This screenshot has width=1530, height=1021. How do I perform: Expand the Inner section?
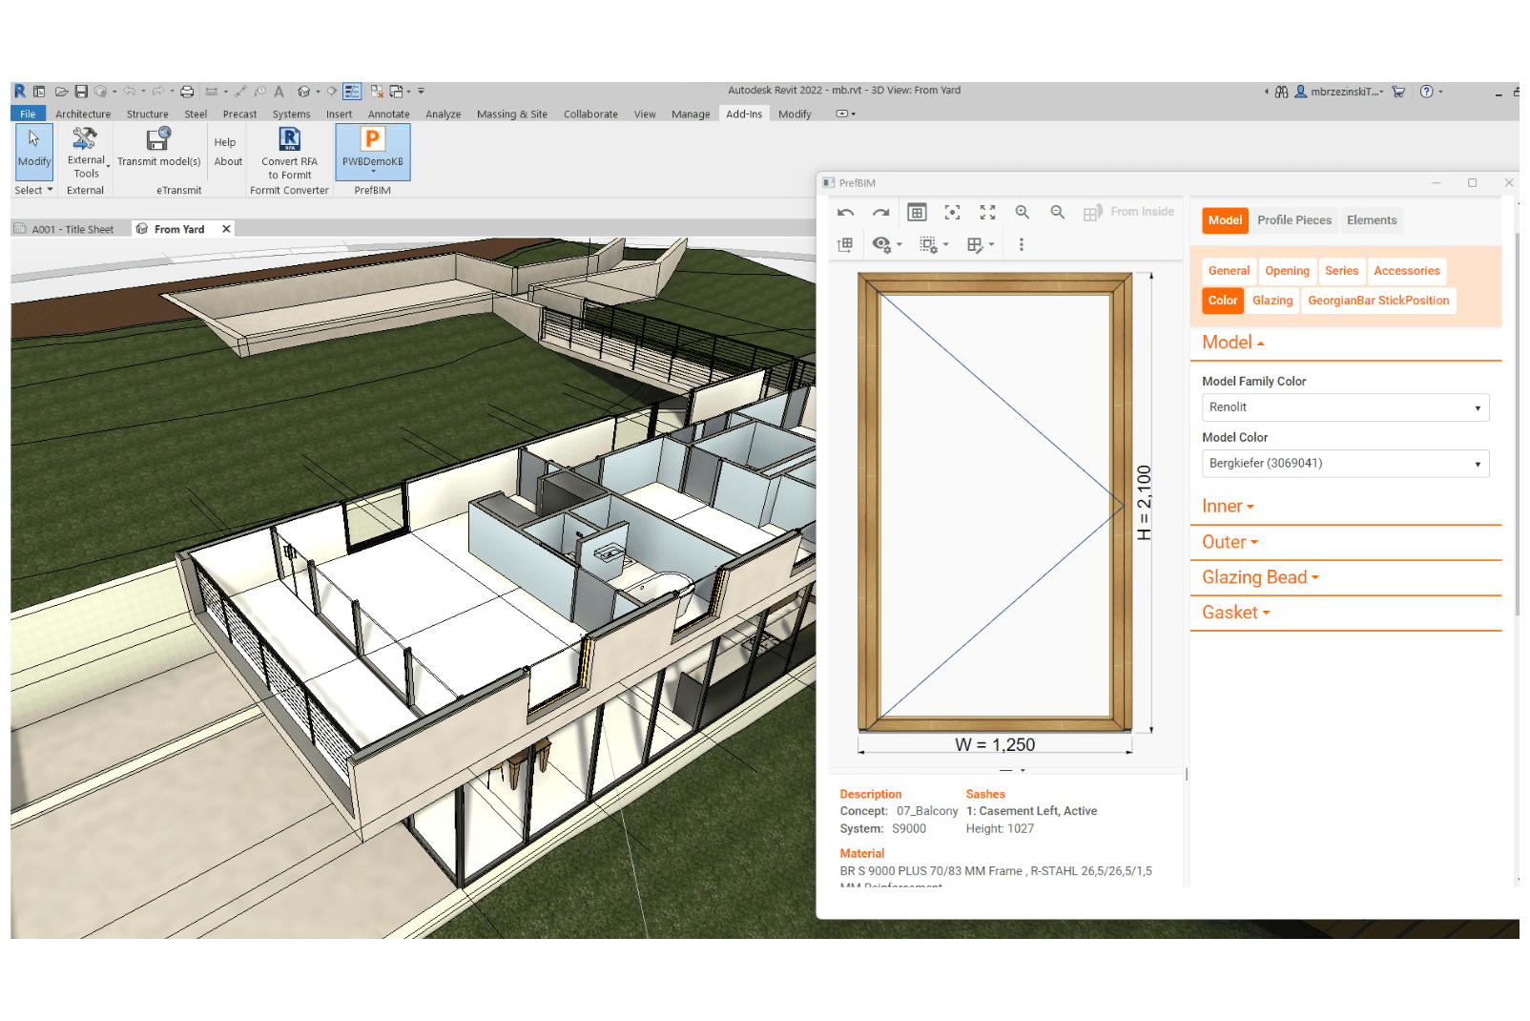1228,507
